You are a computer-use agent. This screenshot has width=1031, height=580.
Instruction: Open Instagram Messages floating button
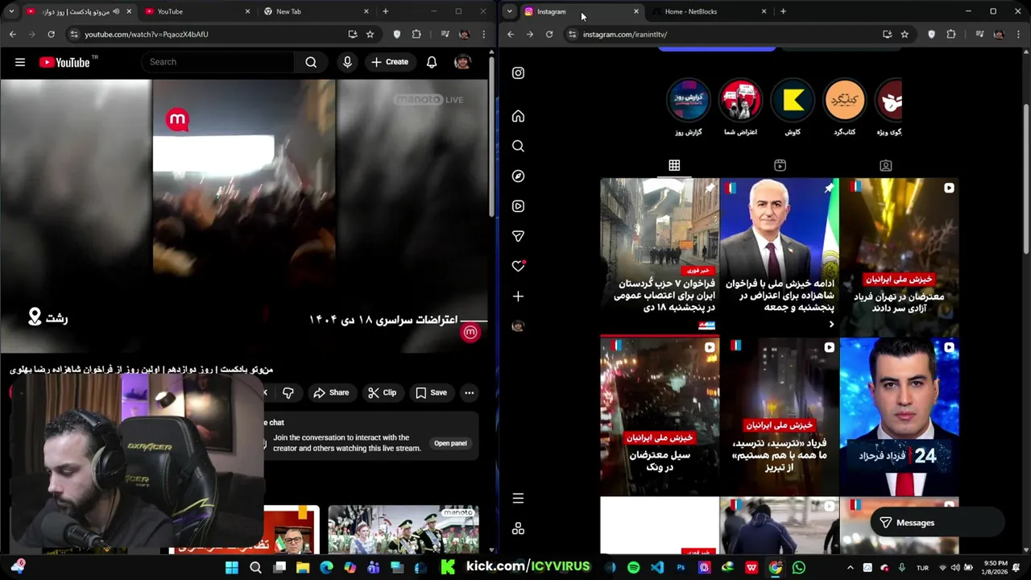(937, 523)
